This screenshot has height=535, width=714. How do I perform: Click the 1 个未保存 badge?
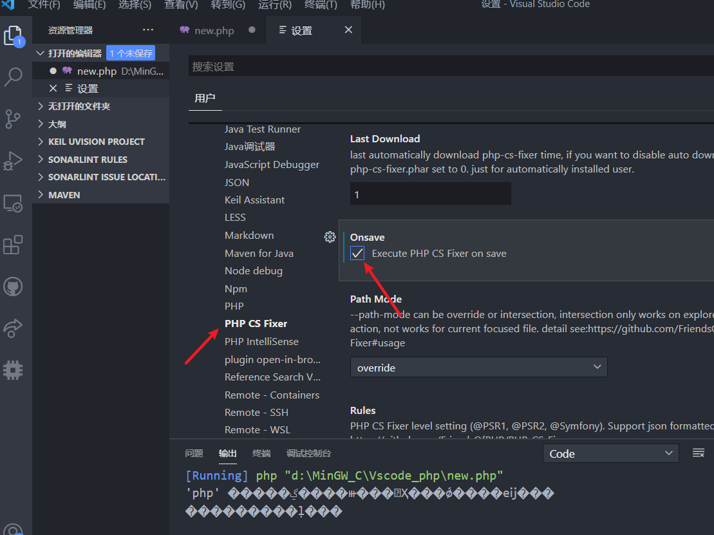131,53
